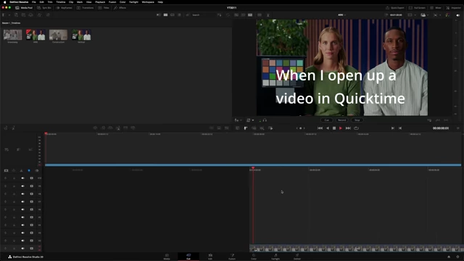Screen dimensions: 464x261
Task: Open the Sync Bin panel
Action: 44,8
